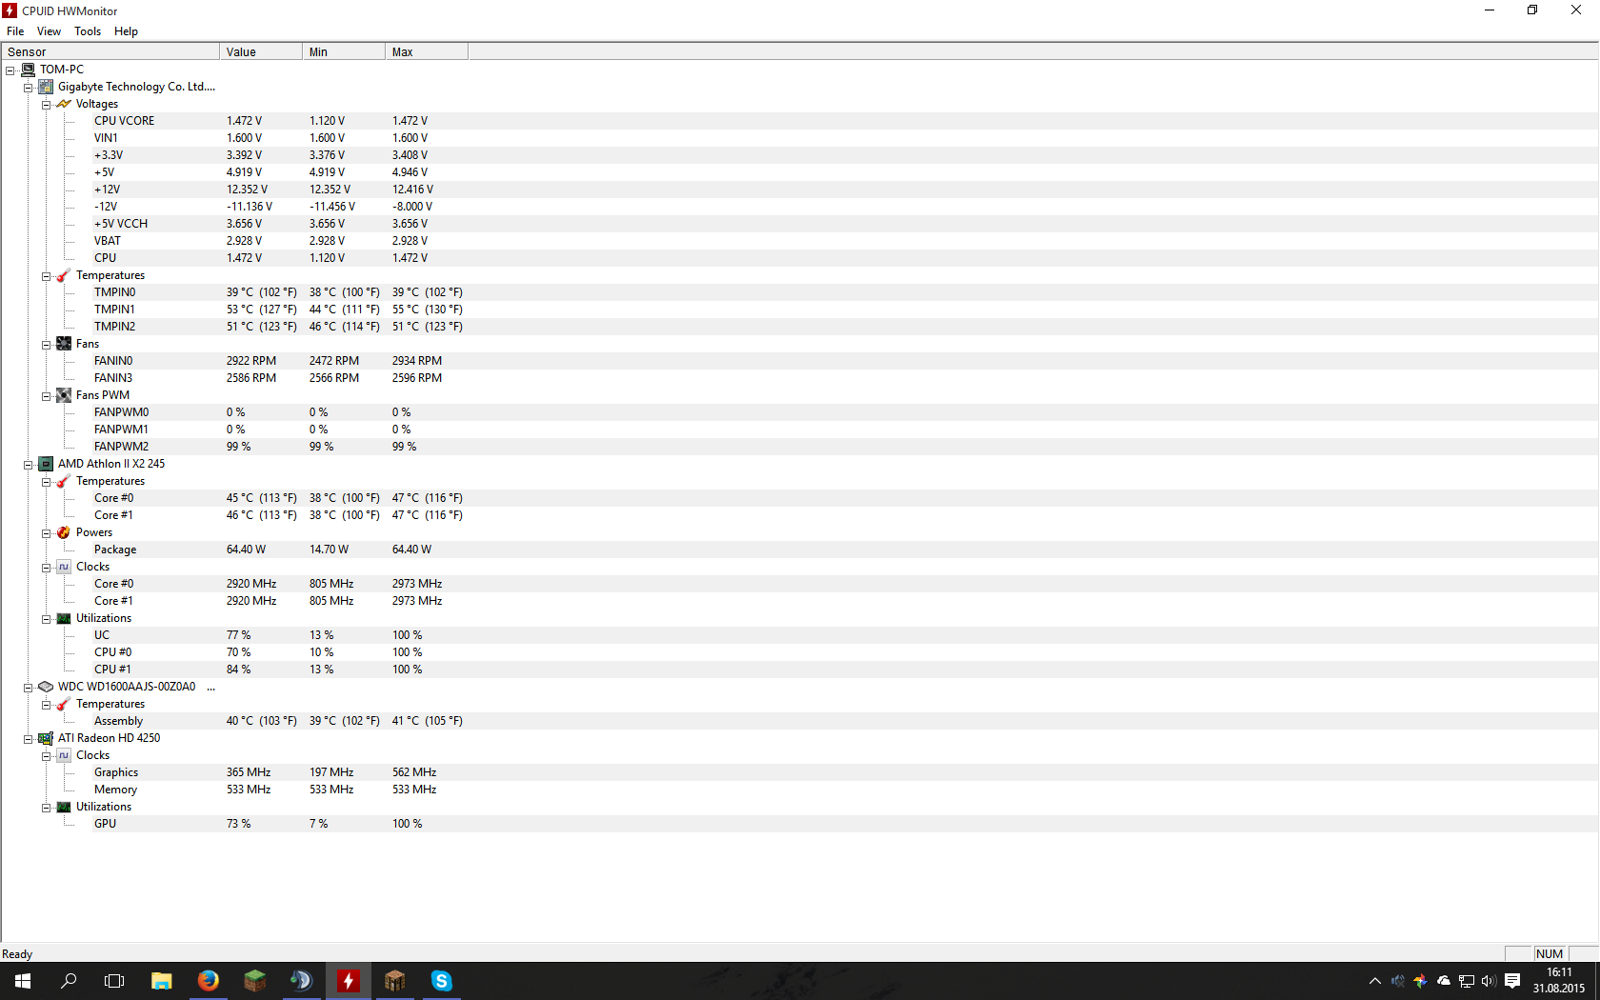Open the taskbar clock showing 16:11
The width and height of the screenshot is (1600, 1000).
(1559, 981)
